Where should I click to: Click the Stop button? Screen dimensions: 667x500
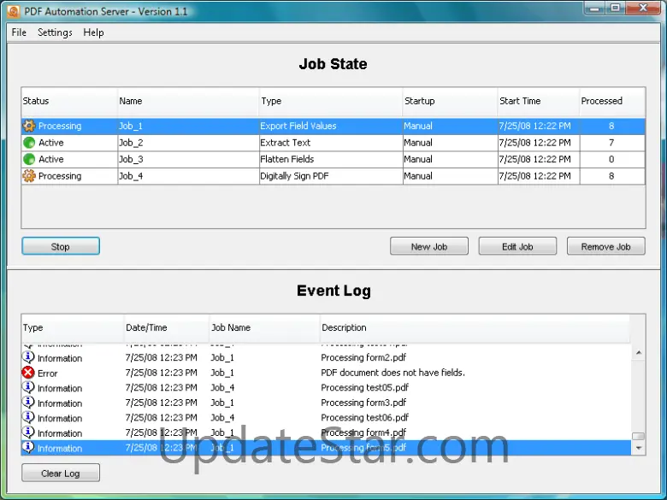pos(61,246)
